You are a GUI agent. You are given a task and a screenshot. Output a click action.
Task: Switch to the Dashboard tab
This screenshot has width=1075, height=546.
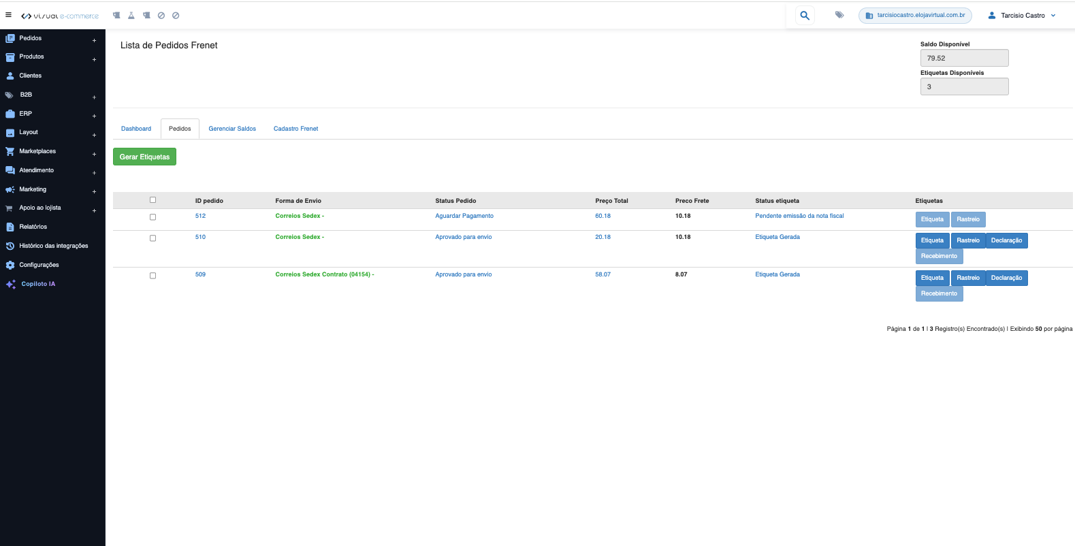point(136,129)
